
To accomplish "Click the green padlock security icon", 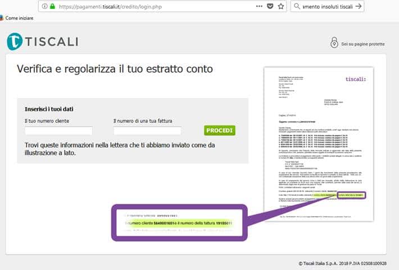I will (52, 6).
